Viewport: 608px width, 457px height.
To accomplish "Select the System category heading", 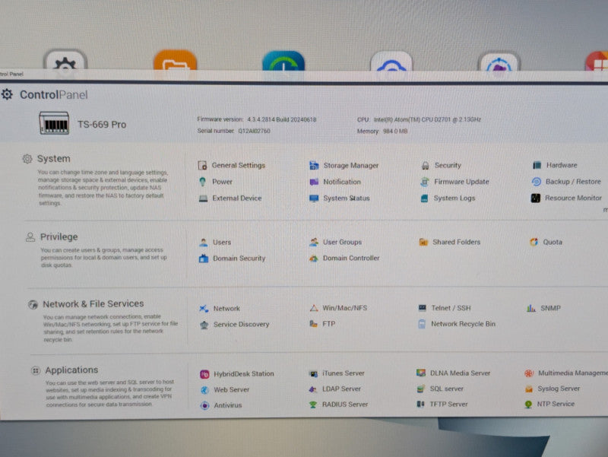I will coord(53,159).
